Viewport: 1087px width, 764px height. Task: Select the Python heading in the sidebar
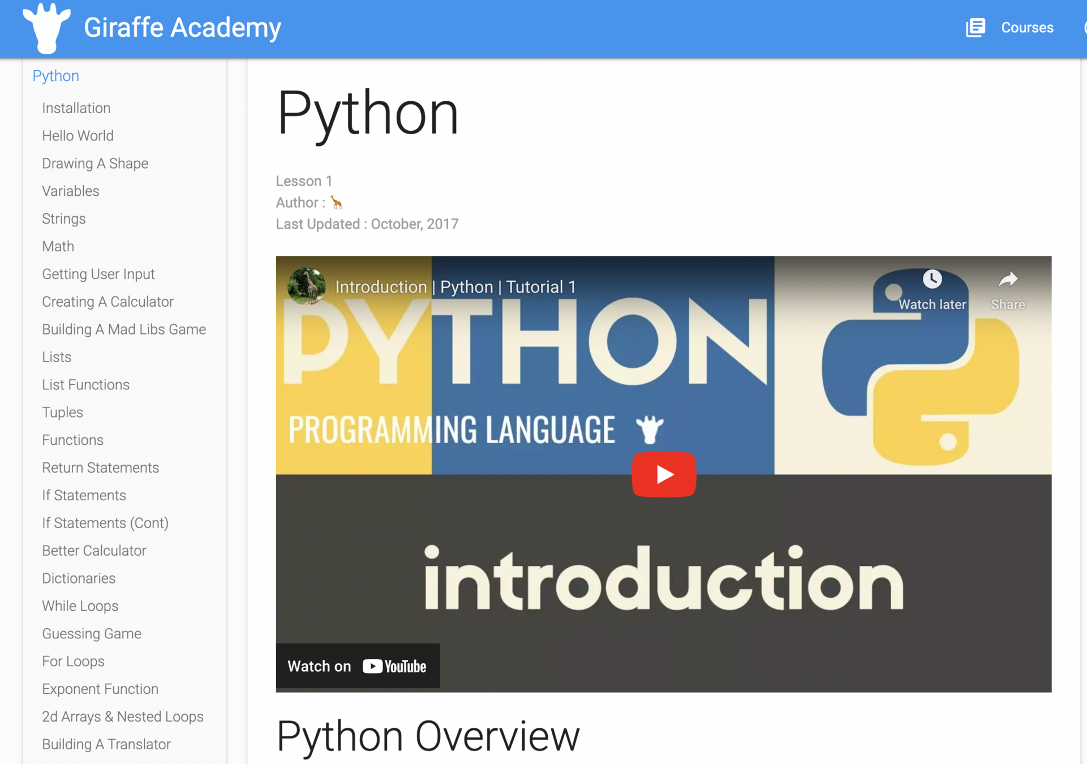[x=55, y=76]
